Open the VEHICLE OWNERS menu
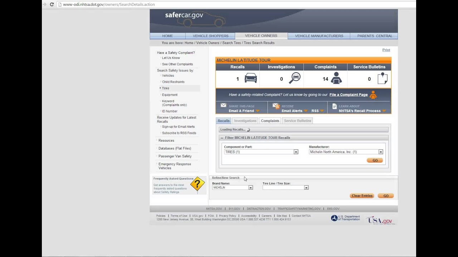 click(x=261, y=36)
